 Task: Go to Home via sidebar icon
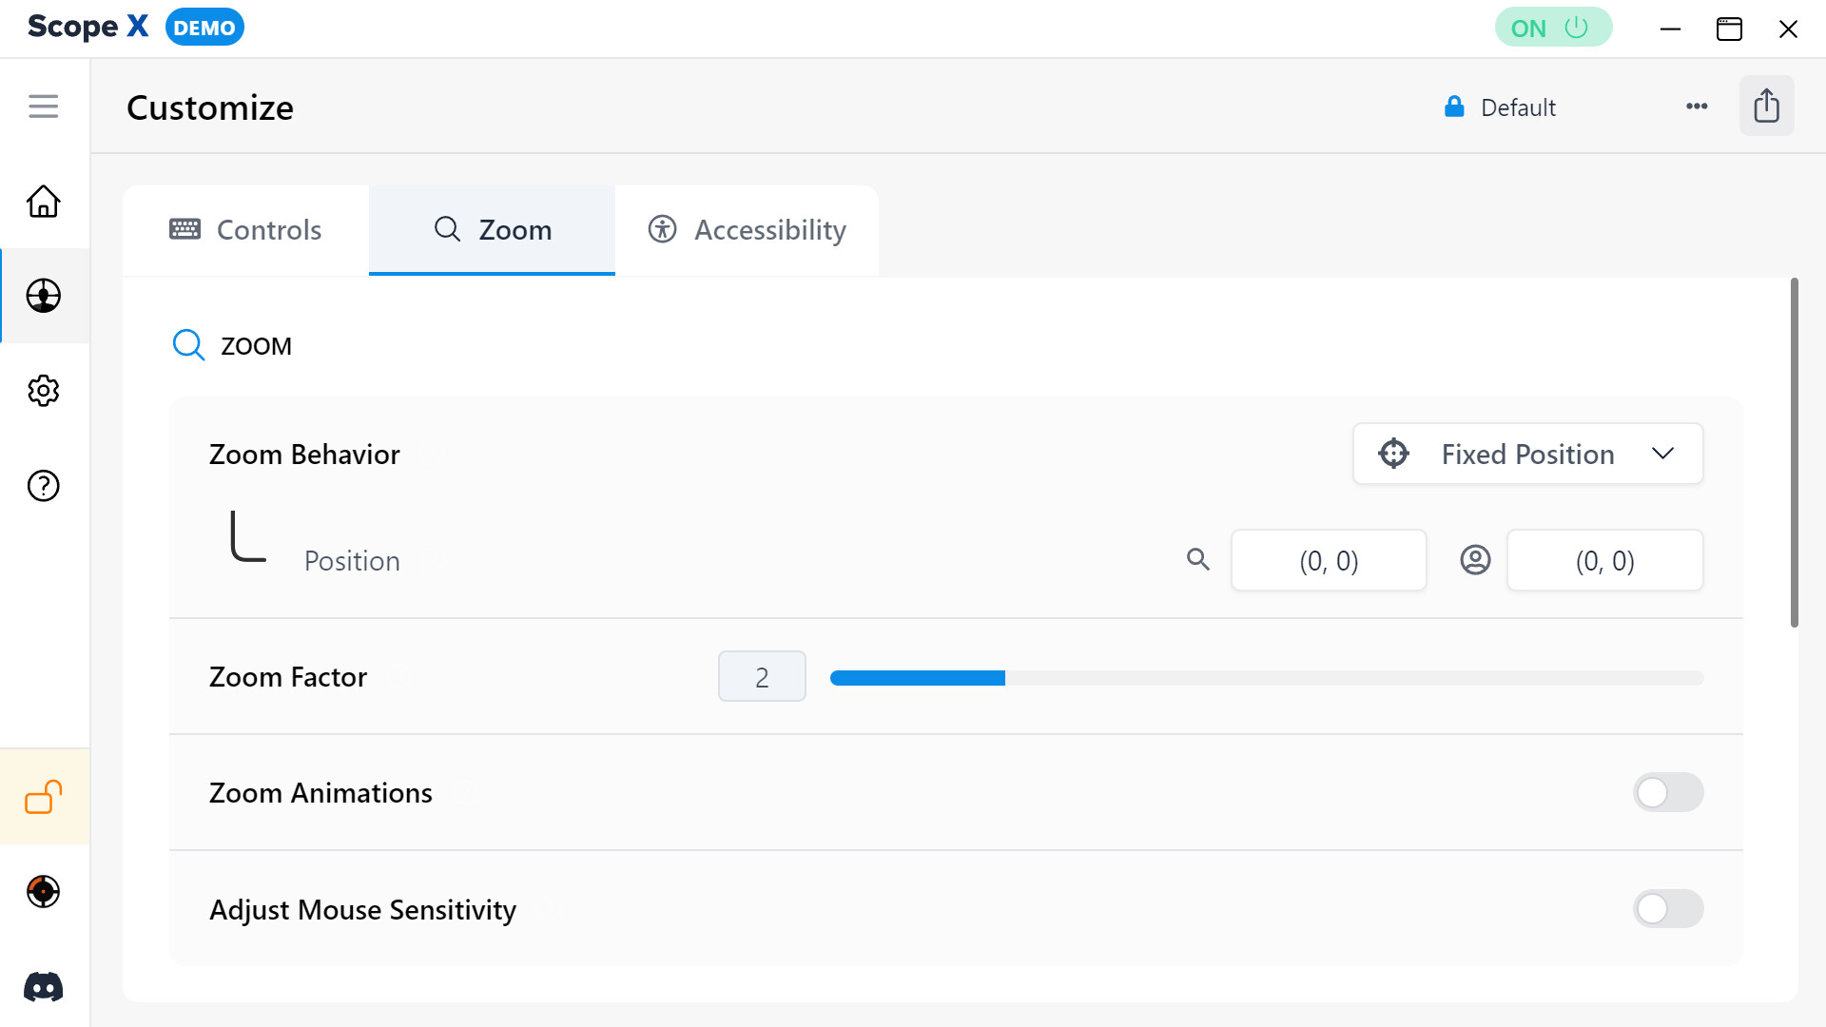(x=44, y=202)
